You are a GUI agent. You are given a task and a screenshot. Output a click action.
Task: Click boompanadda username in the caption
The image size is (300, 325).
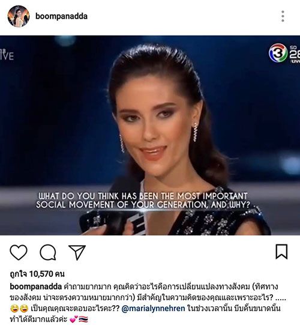[x=35, y=287]
